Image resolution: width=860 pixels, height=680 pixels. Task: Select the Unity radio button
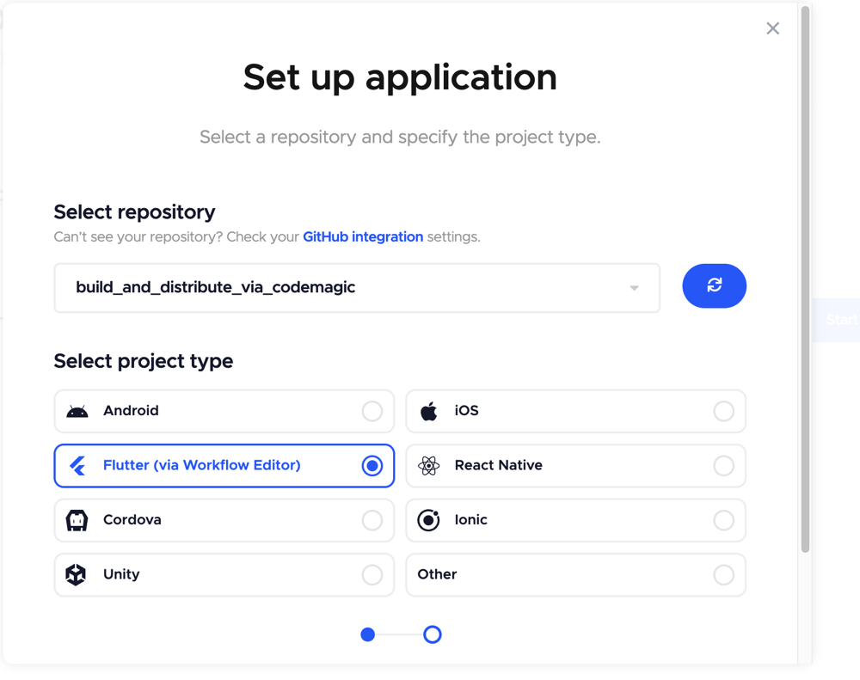click(x=372, y=575)
